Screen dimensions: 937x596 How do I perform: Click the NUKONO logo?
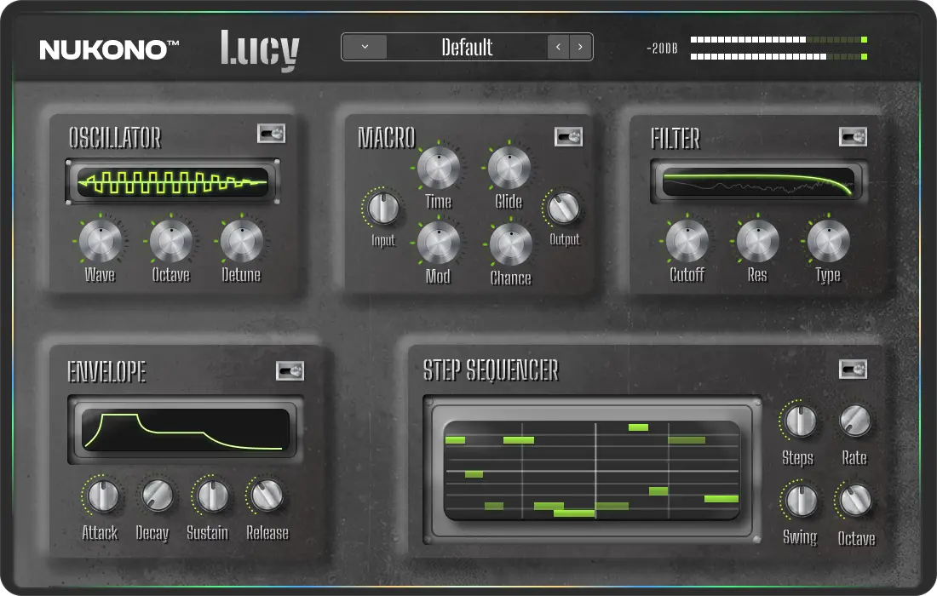(109, 49)
